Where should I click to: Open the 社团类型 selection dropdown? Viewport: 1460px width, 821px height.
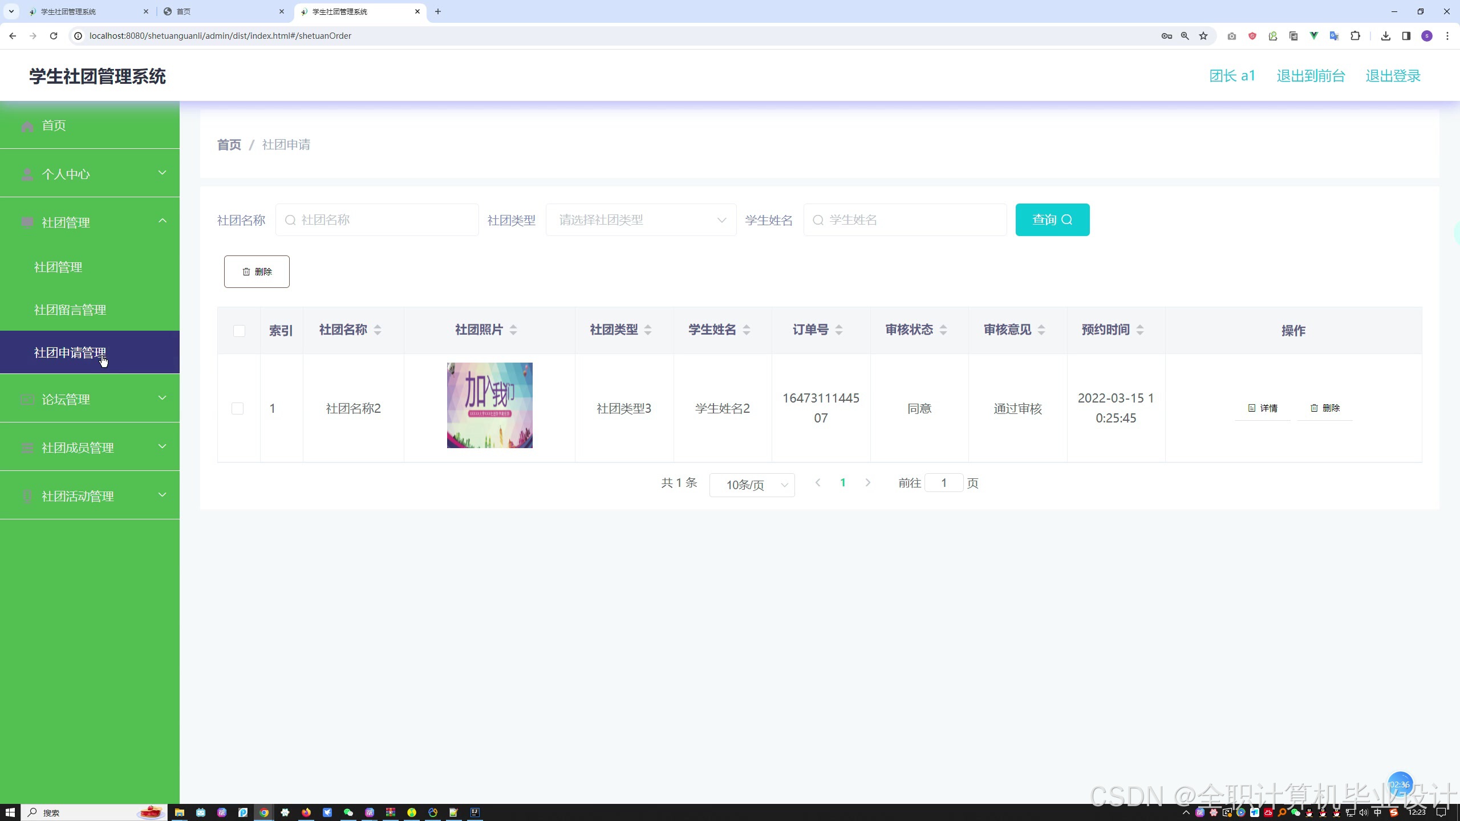click(640, 220)
